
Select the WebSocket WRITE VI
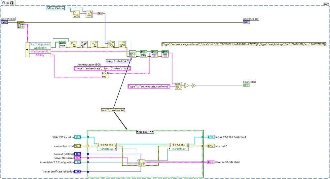(154, 54)
